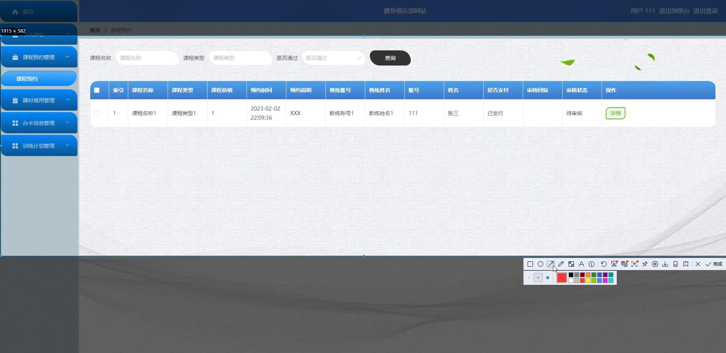Collapse the 课程预约管理 menu
726x353 pixels.
tap(39, 57)
